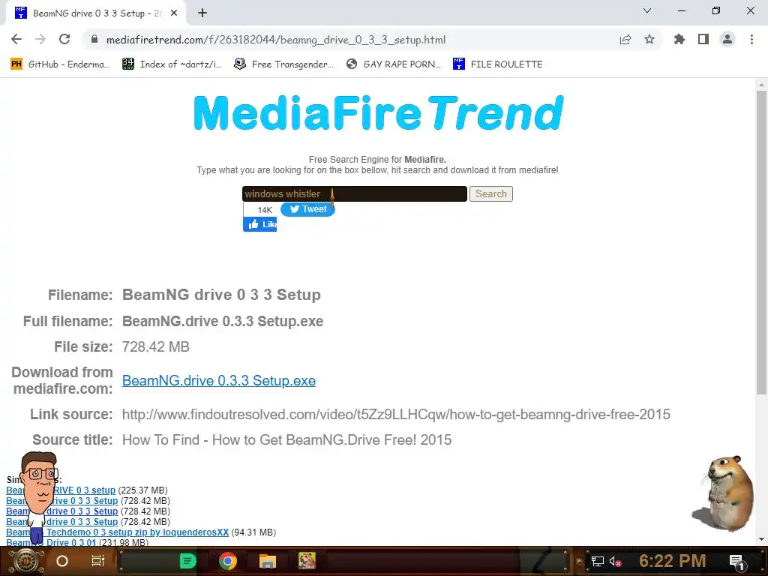Click the Search button
Screen dimensions: 768x576
tap(490, 194)
